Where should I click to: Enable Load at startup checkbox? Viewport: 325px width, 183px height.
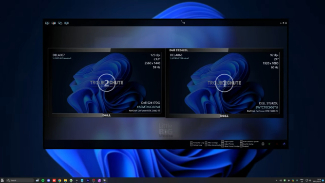click(241, 144)
